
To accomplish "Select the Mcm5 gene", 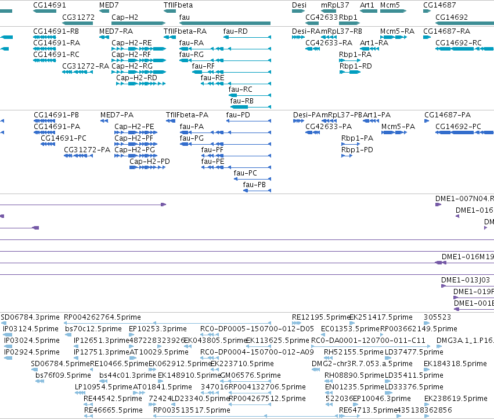I will coord(393,11).
